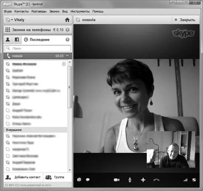Open first contact with unread badge 1
Image resolution: width=203 pixels, height=191 pixels.
[35, 64]
